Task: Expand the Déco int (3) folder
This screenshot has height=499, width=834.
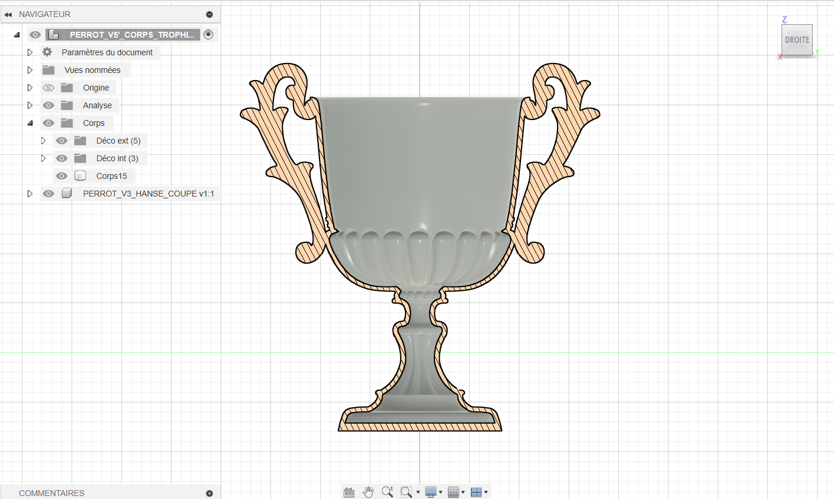Action: [43, 158]
